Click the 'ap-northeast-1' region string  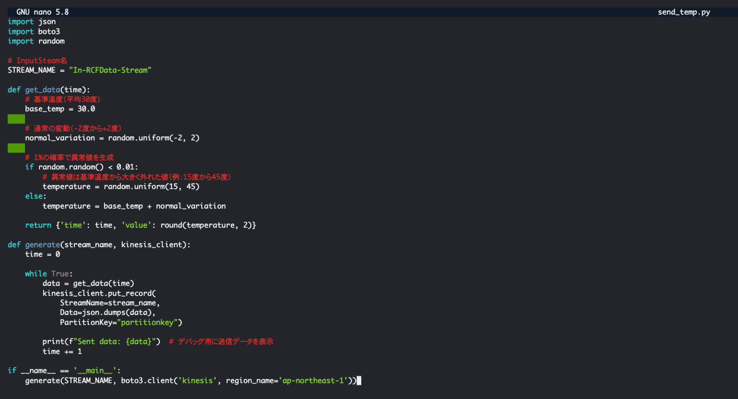[313, 381]
